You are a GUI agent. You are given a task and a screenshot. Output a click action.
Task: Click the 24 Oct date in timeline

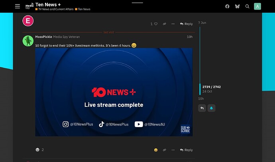coord(207,91)
